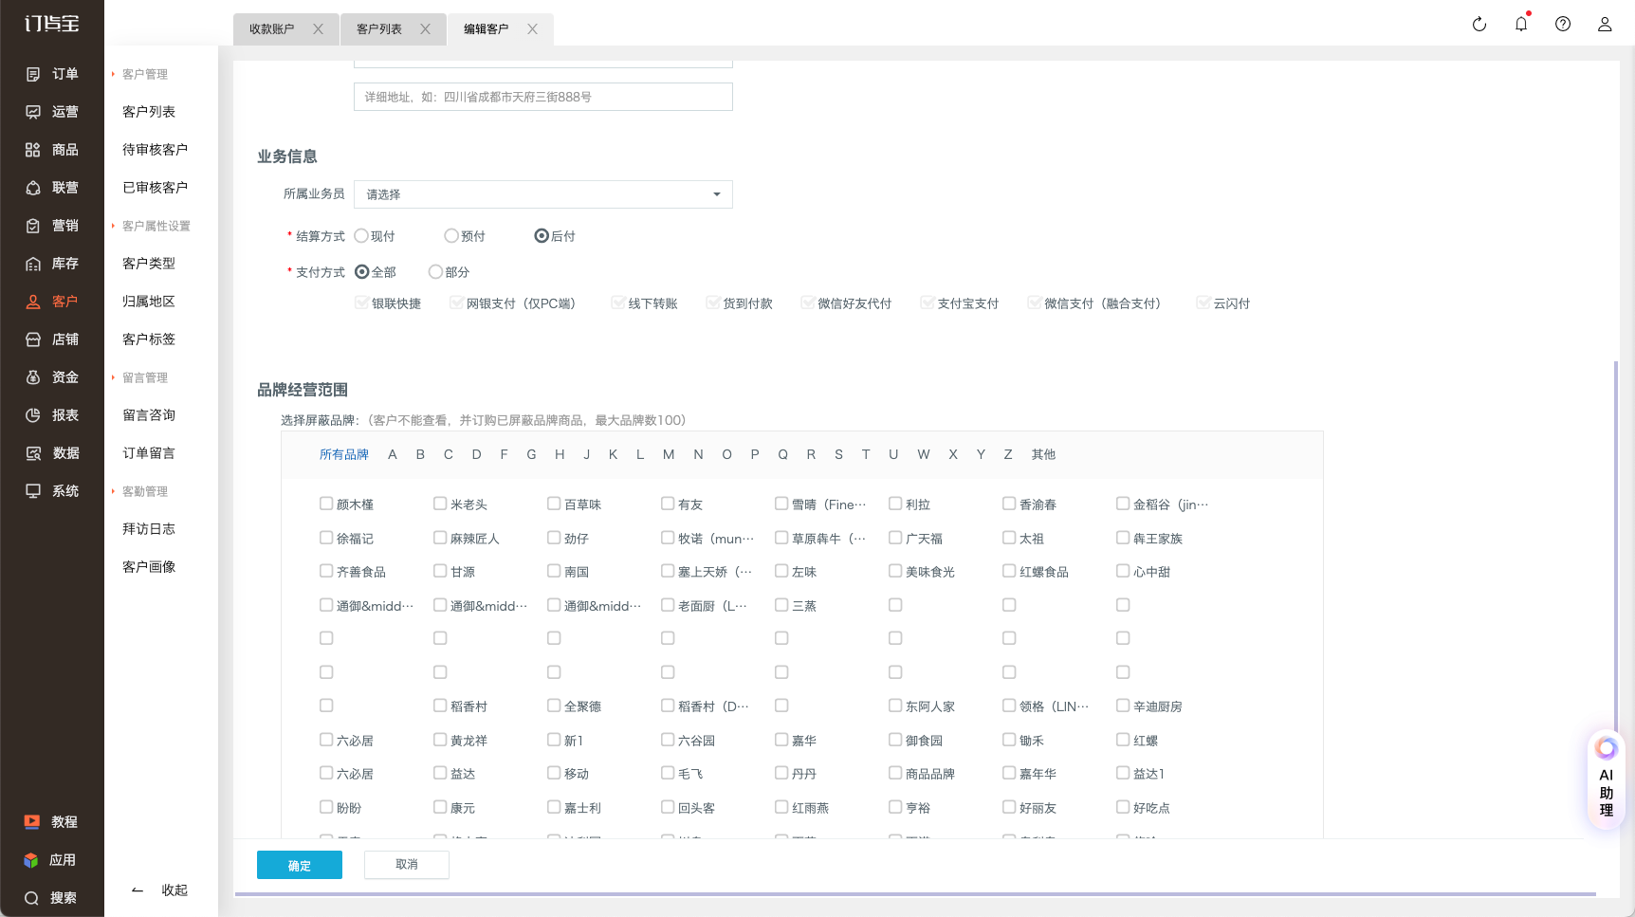Viewport: 1635px width, 917px height.
Task: Click the 取消 cancel button
Action: pyautogui.click(x=407, y=865)
